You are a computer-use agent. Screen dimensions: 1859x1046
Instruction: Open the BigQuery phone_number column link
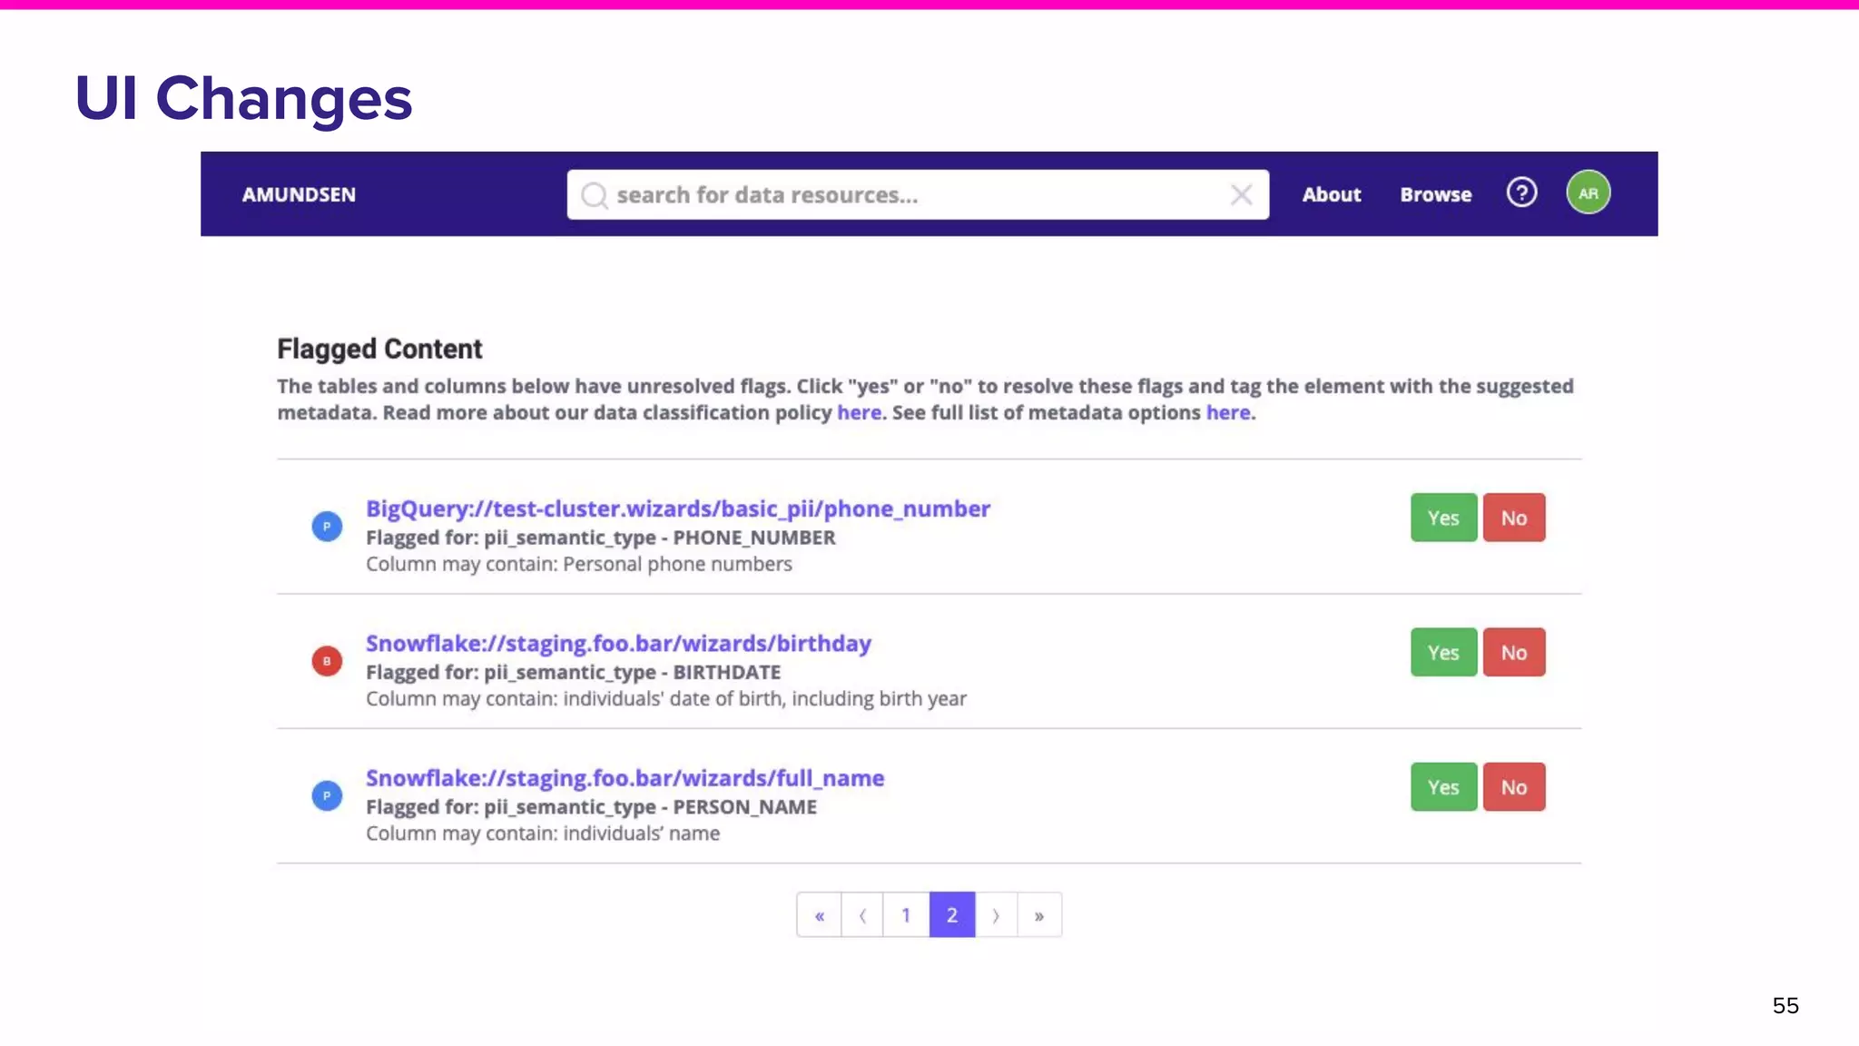click(677, 508)
